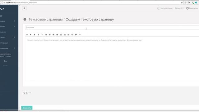This screenshot has height=112, width=199.
Task: Insert a table via editor toolbar
Action: click(x=68, y=35)
